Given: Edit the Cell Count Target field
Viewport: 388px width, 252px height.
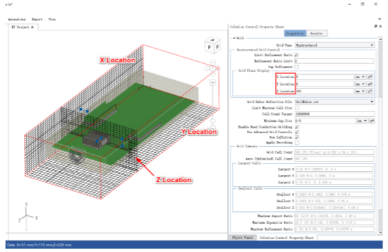Looking at the screenshot, I should pos(335,114).
